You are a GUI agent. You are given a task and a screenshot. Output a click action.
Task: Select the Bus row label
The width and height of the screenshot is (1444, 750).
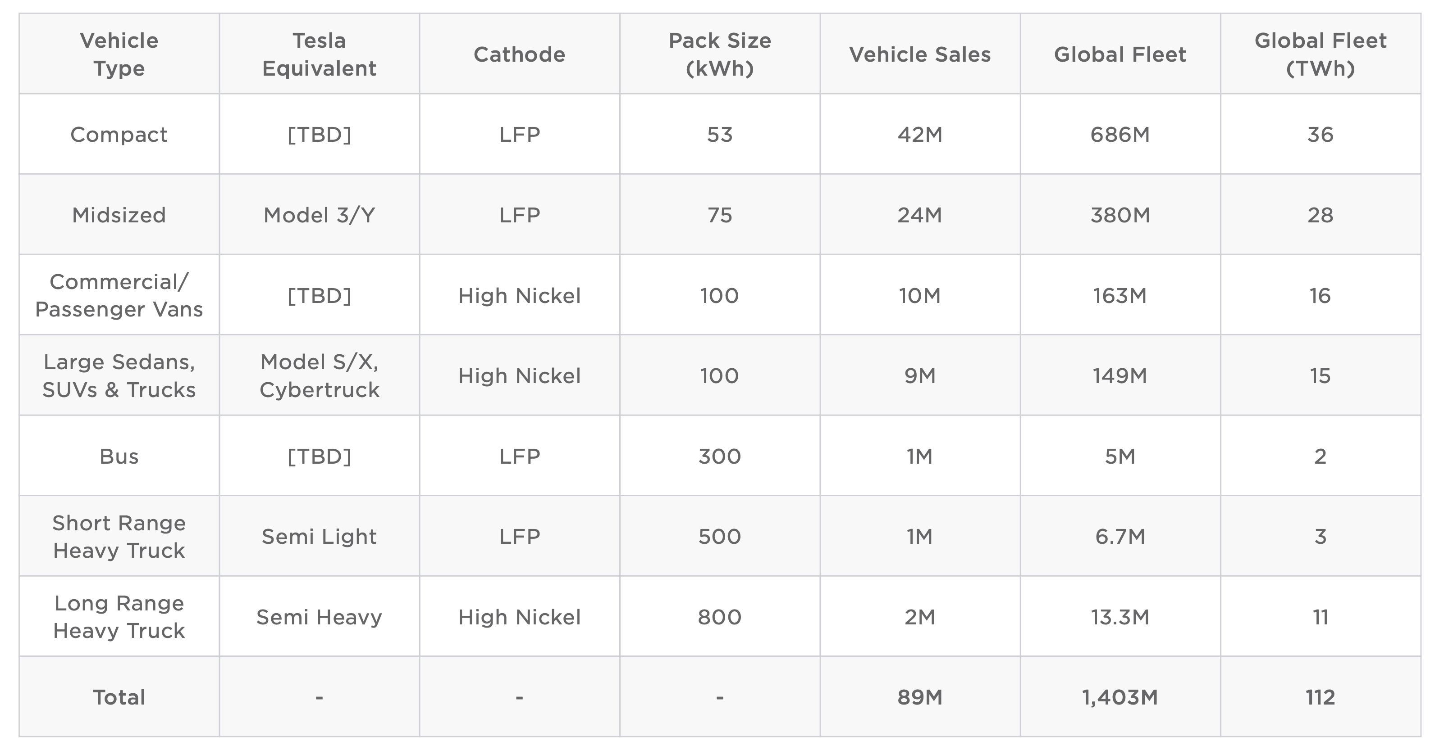click(x=119, y=456)
